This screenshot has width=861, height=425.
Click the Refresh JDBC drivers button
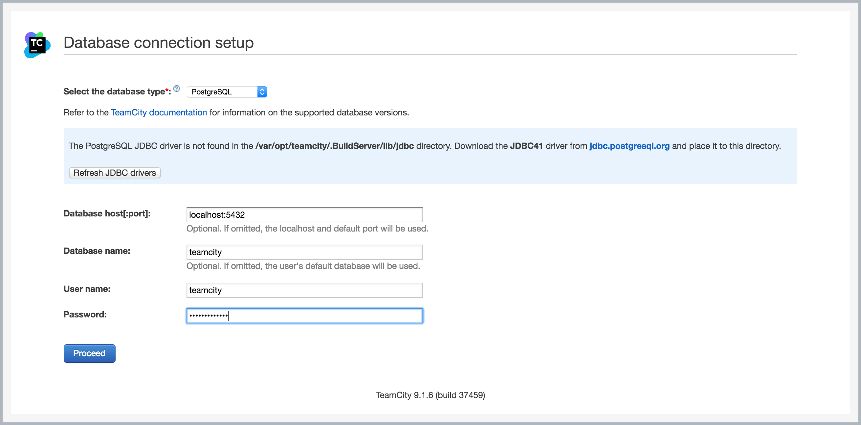115,172
